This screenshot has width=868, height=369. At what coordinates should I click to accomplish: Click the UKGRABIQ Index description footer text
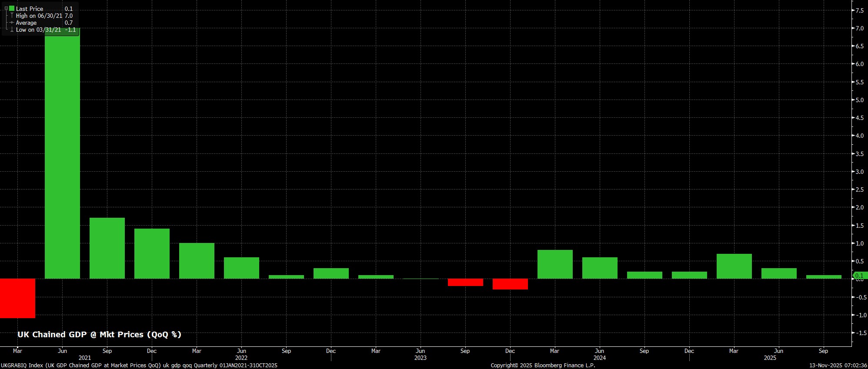(x=139, y=366)
